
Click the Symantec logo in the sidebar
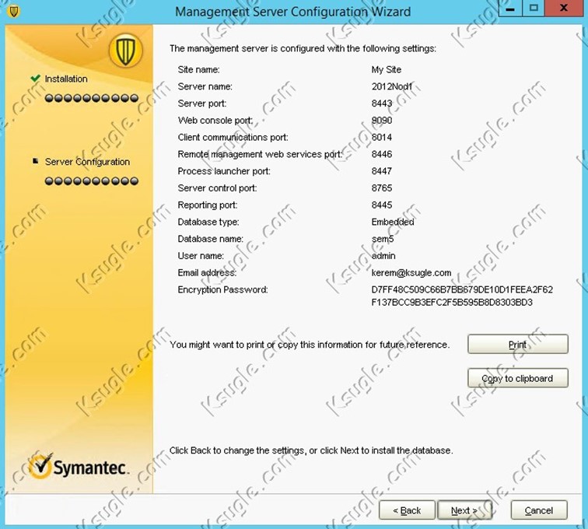(x=79, y=466)
